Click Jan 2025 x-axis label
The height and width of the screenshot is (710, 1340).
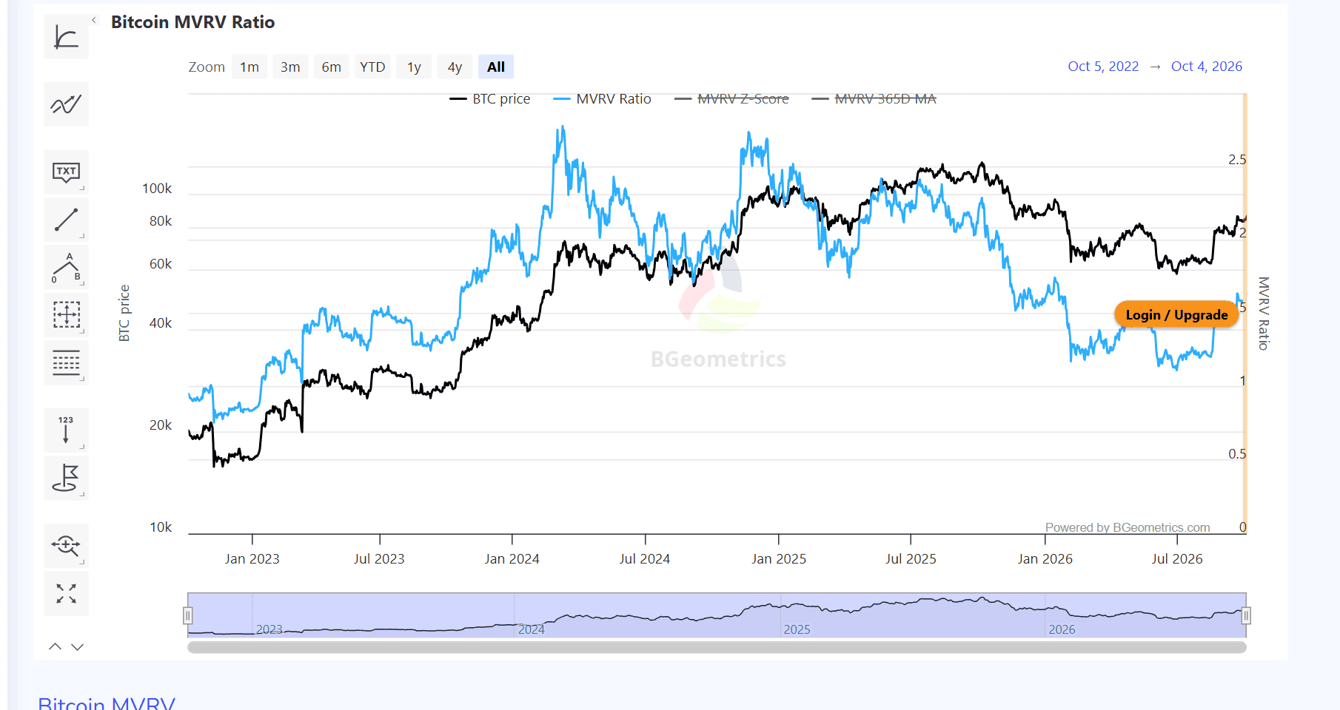(x=779, y=559)
